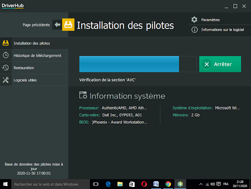Click the DriverHub taskbar icon

[180, 184]
